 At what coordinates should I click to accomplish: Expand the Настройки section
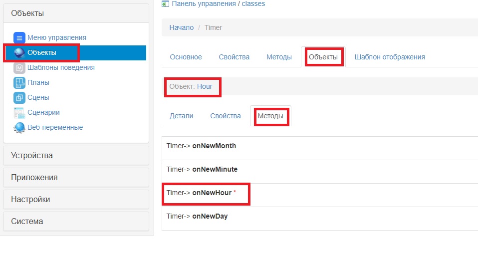point(76,199)
